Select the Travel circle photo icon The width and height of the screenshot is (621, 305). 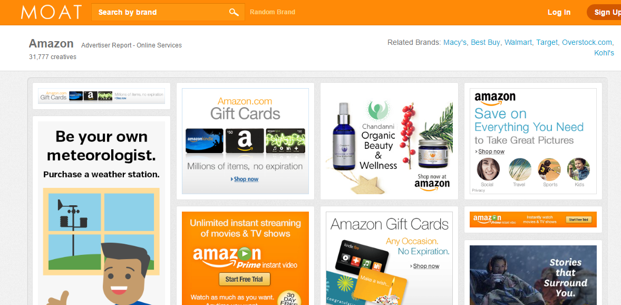pos(520,169)
